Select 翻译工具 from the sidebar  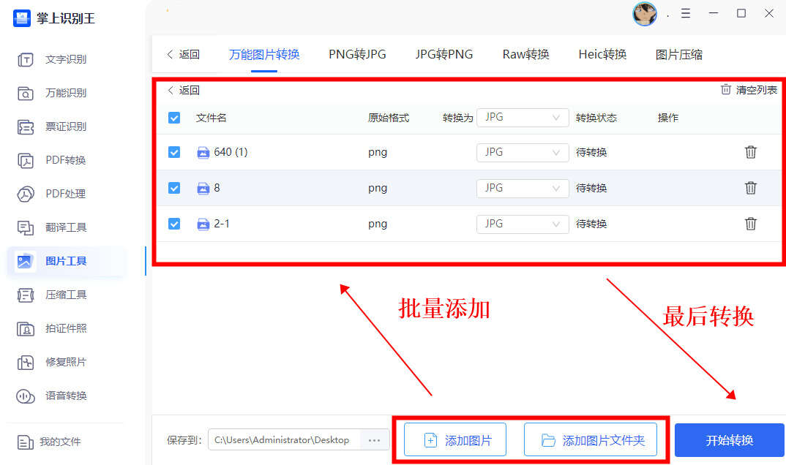click(66, 227)
